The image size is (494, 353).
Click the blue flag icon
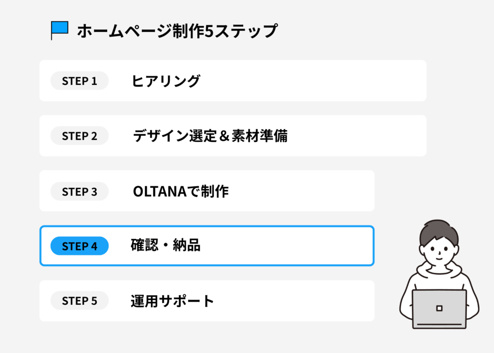click(x=60, y=29)
